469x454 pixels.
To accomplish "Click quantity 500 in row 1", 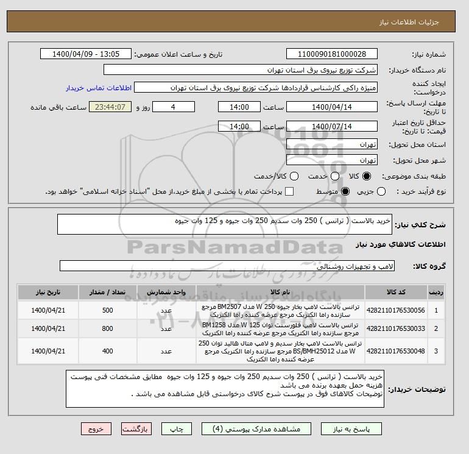I will coord(108,310).
